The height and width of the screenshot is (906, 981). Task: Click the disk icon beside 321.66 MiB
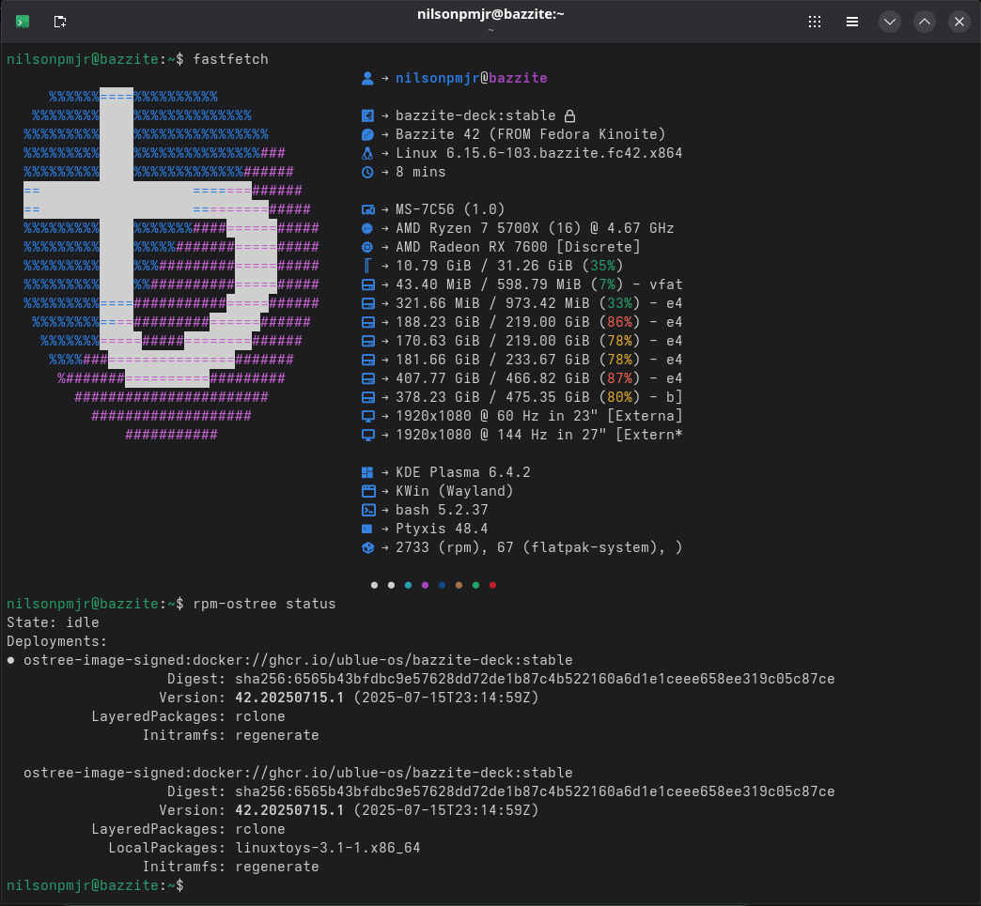pos(368,303)
